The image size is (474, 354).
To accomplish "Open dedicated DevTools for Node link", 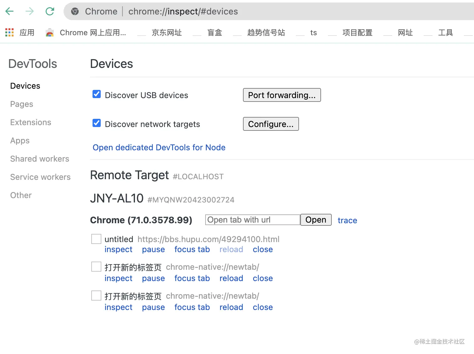I will pos(159,147).
